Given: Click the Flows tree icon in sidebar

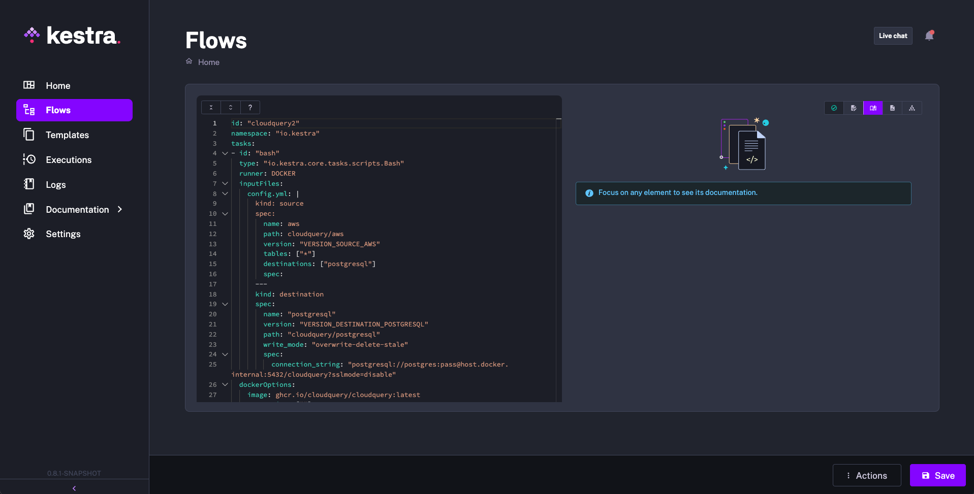Looking at the screenshot, I should click(29, 110).
